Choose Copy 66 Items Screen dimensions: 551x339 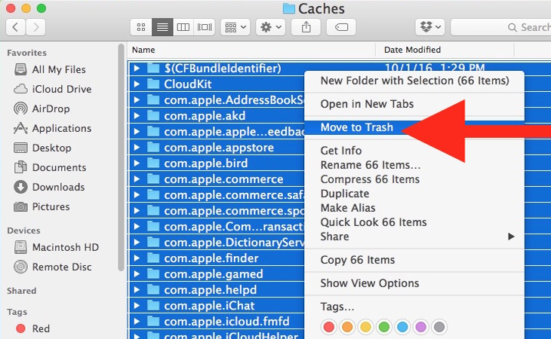click(414, 260)
